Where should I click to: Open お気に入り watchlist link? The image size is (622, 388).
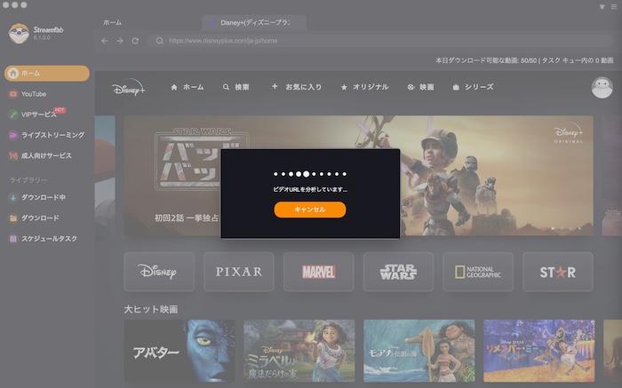pos(296,87)
